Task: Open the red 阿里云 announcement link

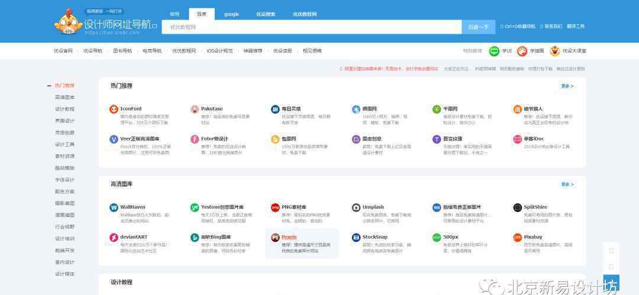Action: pos(389,69)
